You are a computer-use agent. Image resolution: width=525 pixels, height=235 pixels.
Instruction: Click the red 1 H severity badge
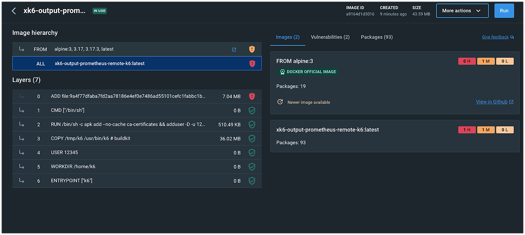point(467,130)
